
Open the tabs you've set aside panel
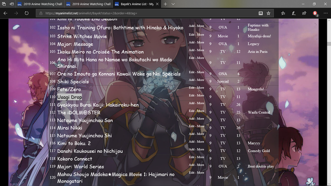(4, 4)
